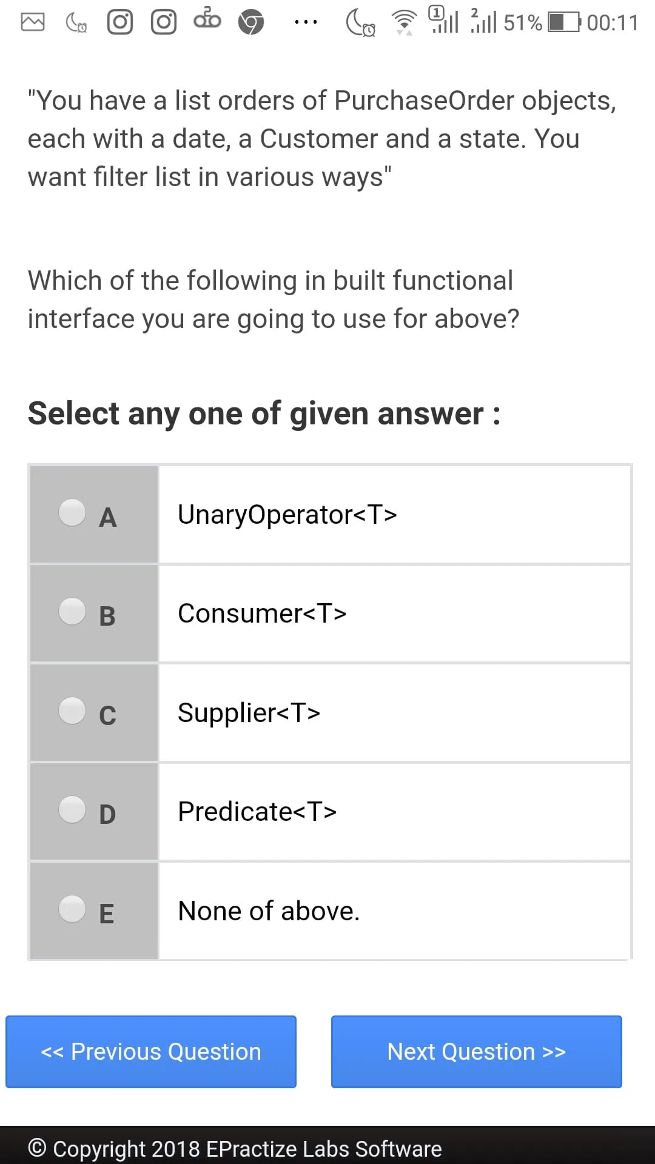Image resolution: width=655 pixels, height=1164 pixels.
Task: Tap the Wi-Fi status icon
Action: [x=404, y=22]
